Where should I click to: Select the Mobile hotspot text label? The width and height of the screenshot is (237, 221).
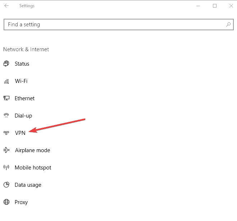coord(33,168)
